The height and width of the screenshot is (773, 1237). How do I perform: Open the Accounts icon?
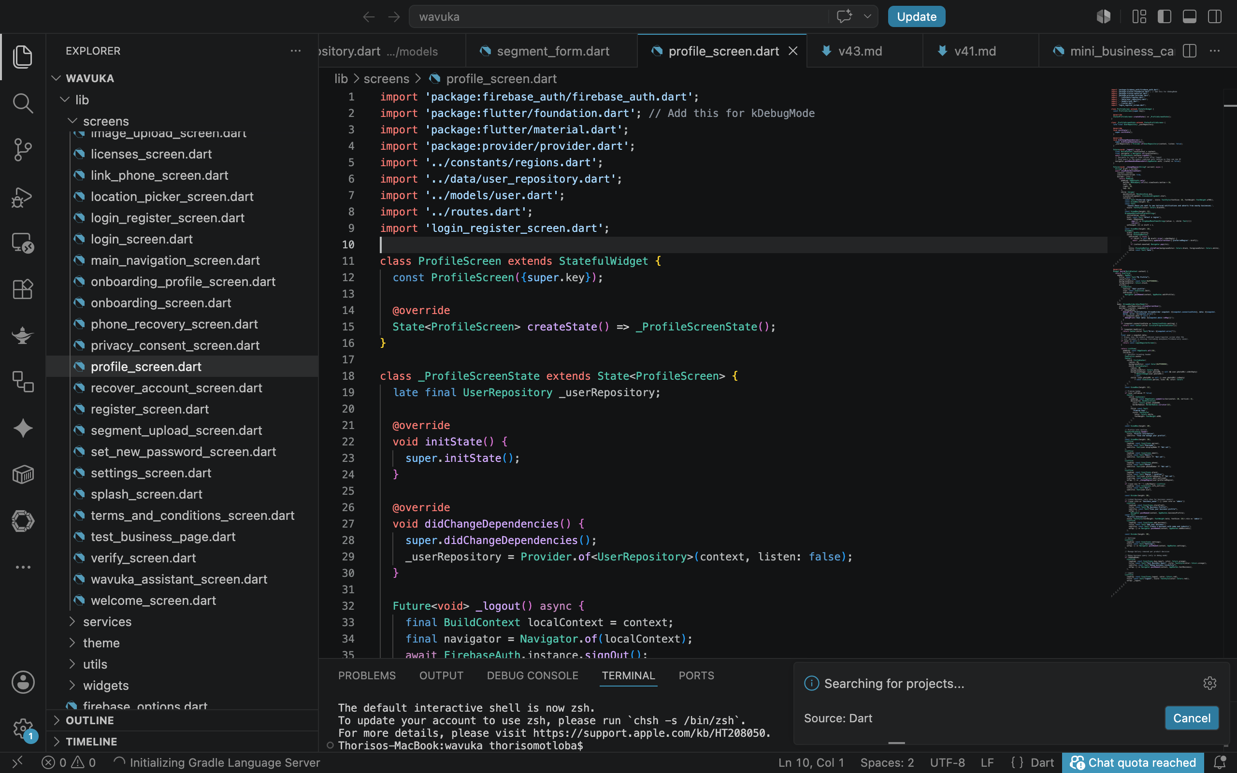[23, 682]
